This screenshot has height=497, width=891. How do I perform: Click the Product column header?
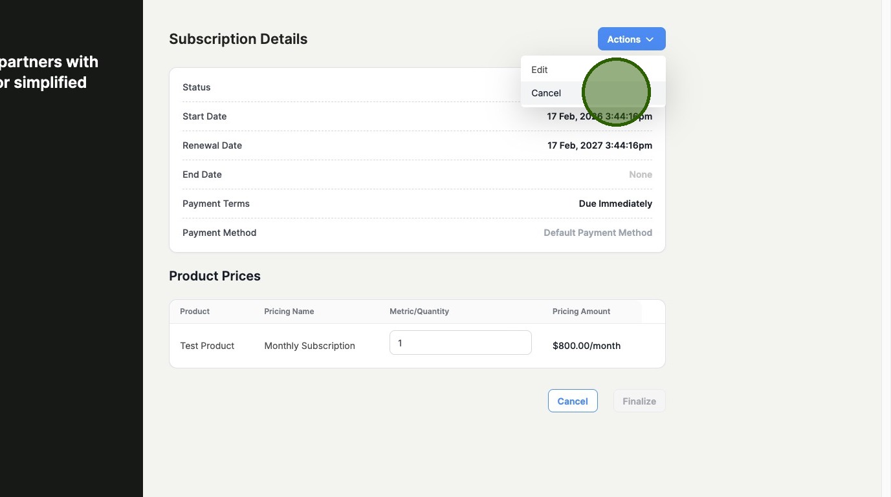point(195,312)
